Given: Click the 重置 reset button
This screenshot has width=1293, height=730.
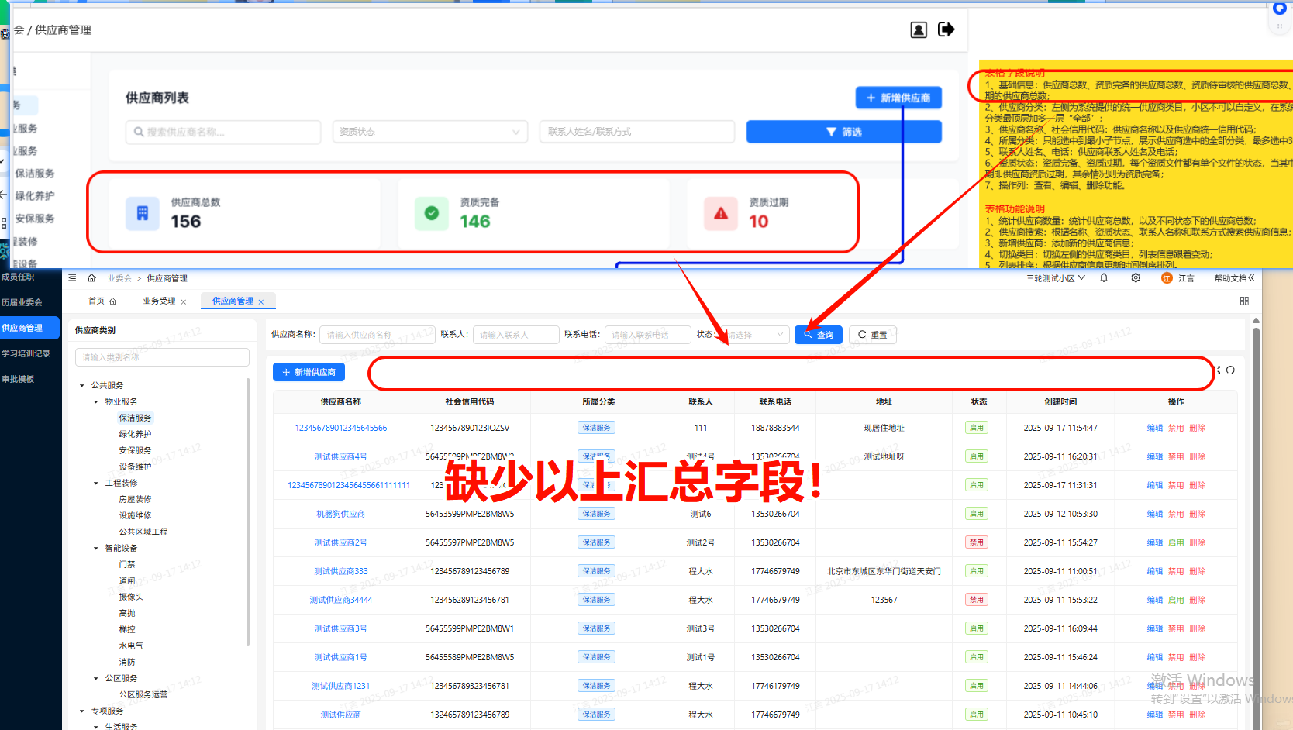Looking at the screenshot, I should [x=872, y=335].
